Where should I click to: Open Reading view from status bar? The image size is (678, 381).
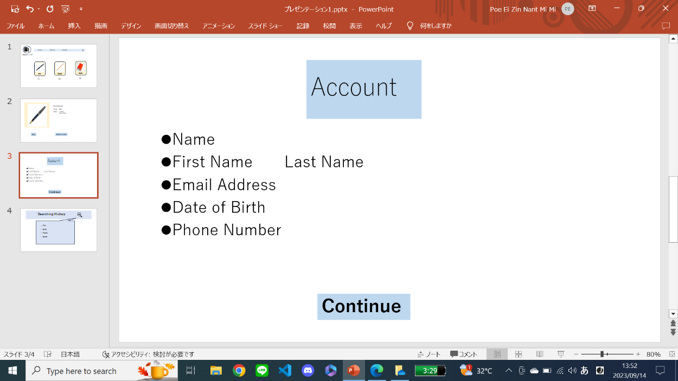[x=540, y=354]
